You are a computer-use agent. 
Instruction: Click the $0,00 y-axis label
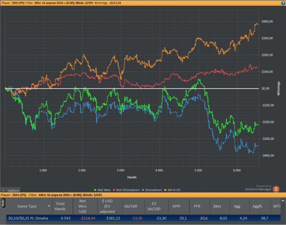(266, 88)
